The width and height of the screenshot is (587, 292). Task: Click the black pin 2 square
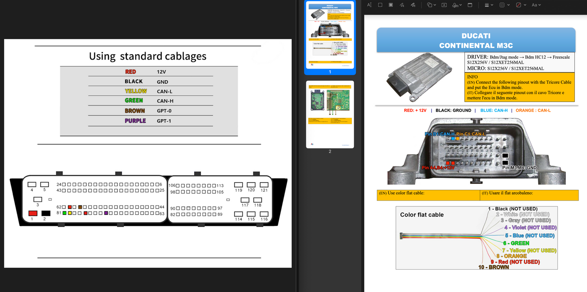(x=45, y=213)
